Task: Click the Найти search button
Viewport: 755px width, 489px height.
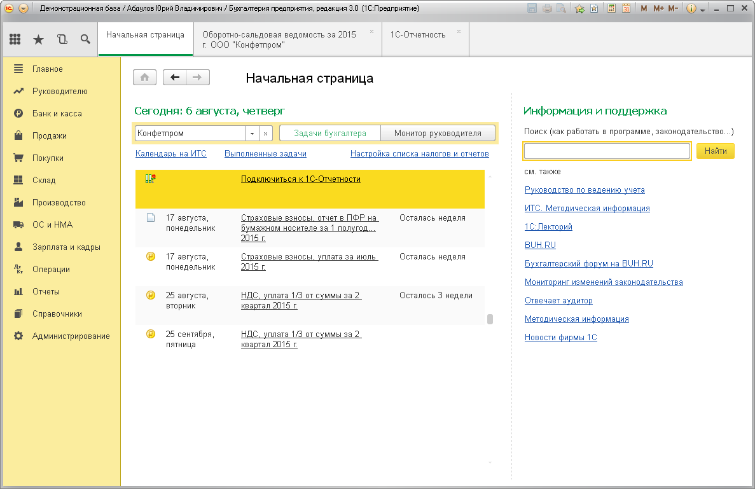Action: (716, 151)
